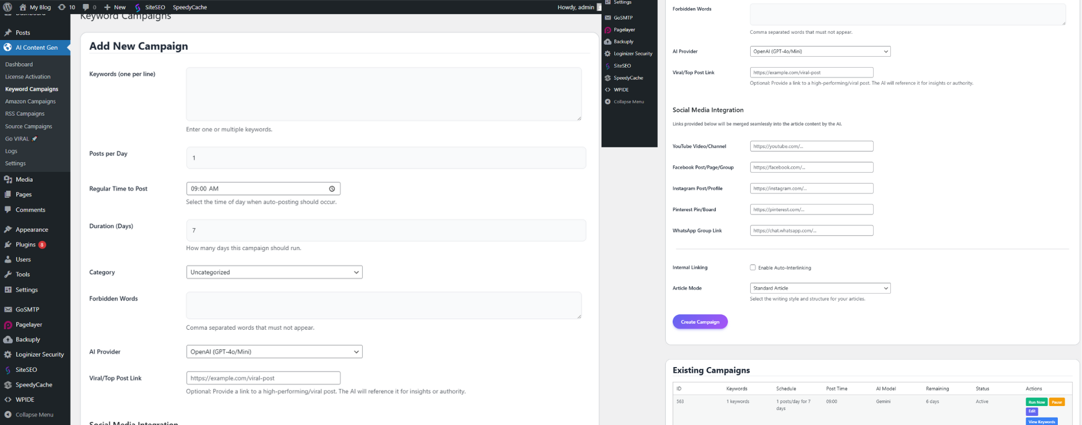This screenshot has width=1082, height=425.
Task: Click the Create Campaign button
Action: [x=700, y=322]
